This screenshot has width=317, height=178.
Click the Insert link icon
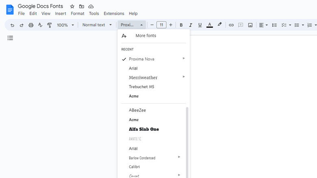pyautogui.click(x=231, y=25)
